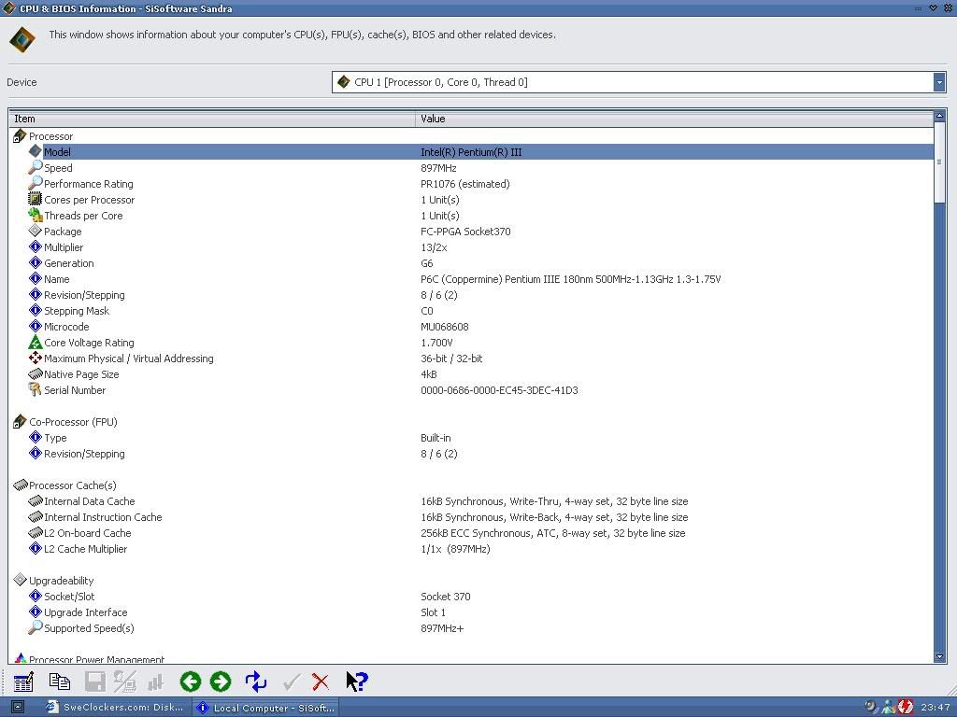Click the scrollbar down arrow in list
Screen dimensions: 957x717
point(939,657)
